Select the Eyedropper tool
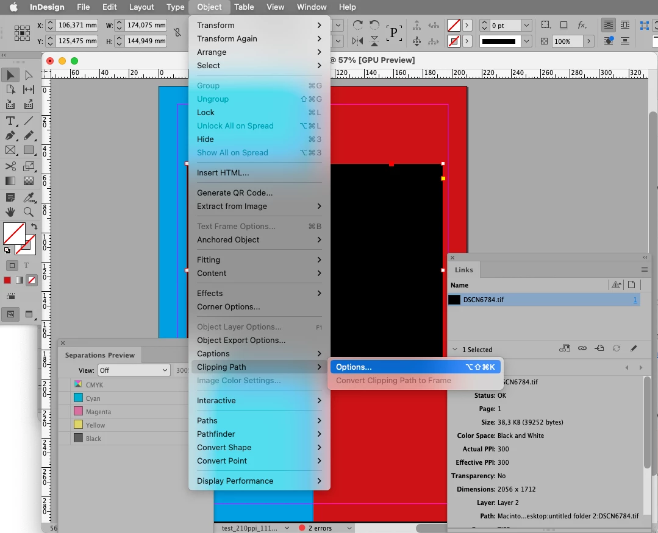 [x=29, y=197]
